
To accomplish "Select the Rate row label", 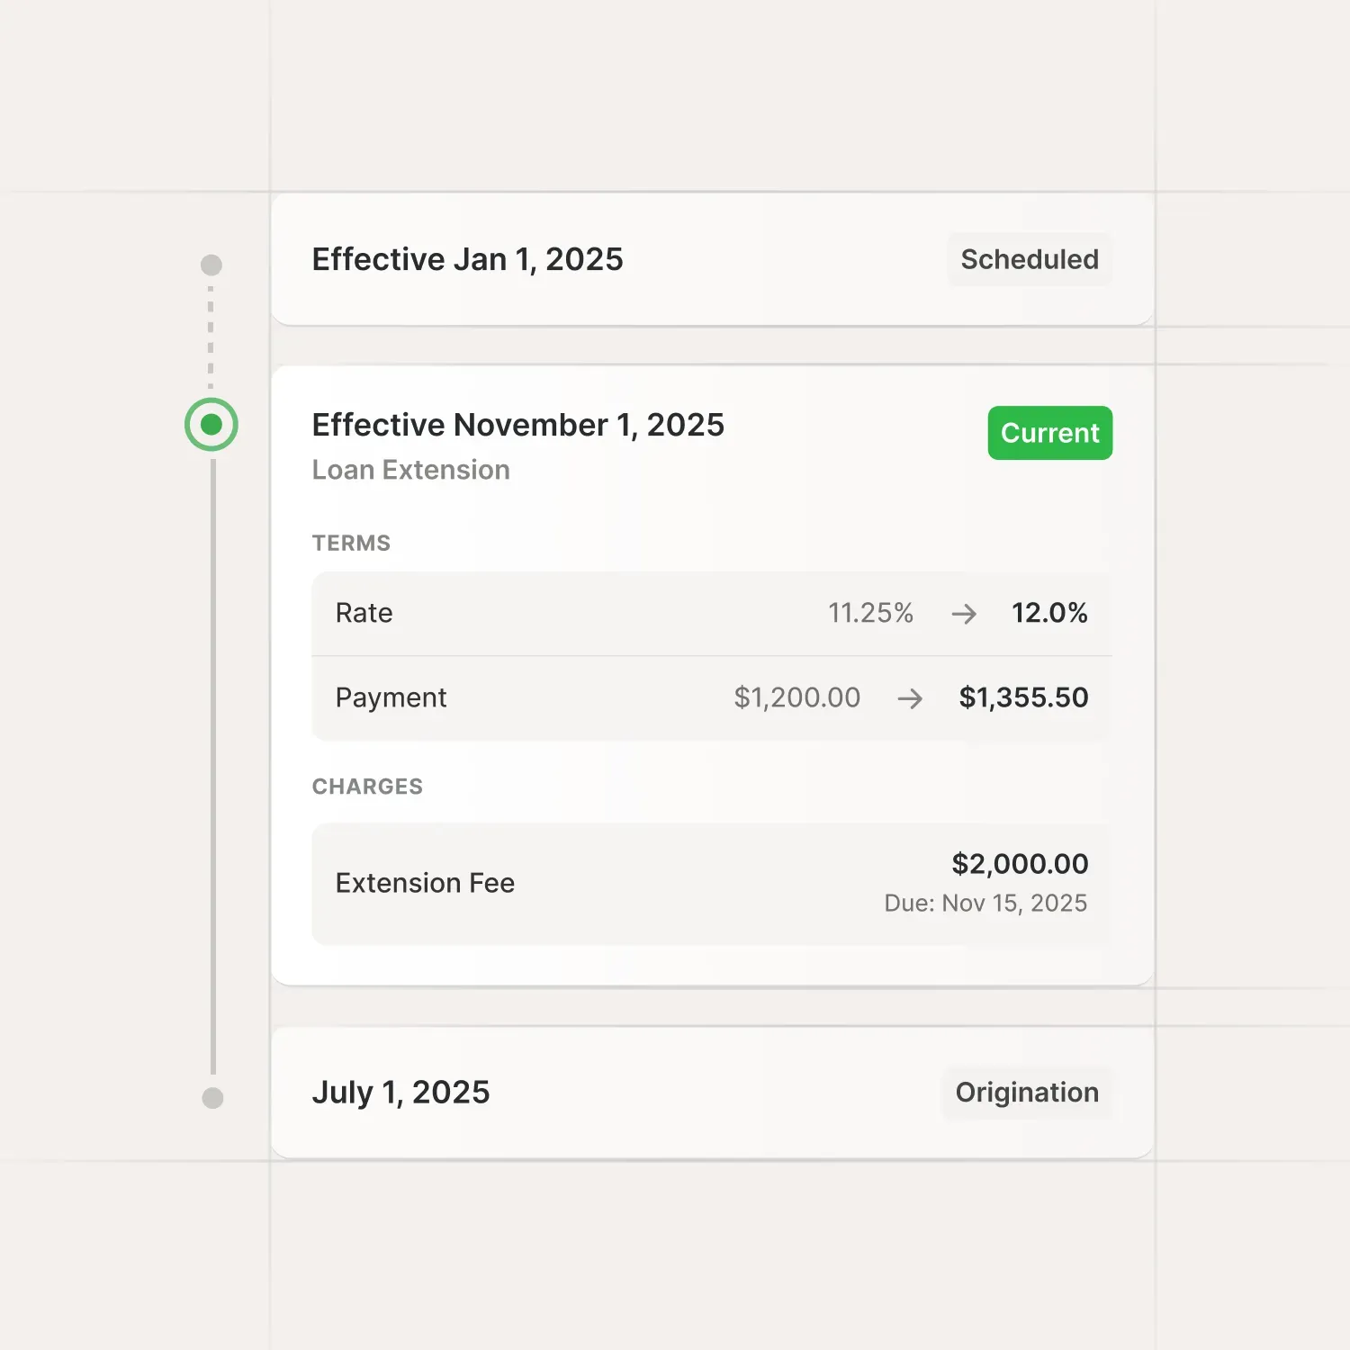I will tap(364, 613).
